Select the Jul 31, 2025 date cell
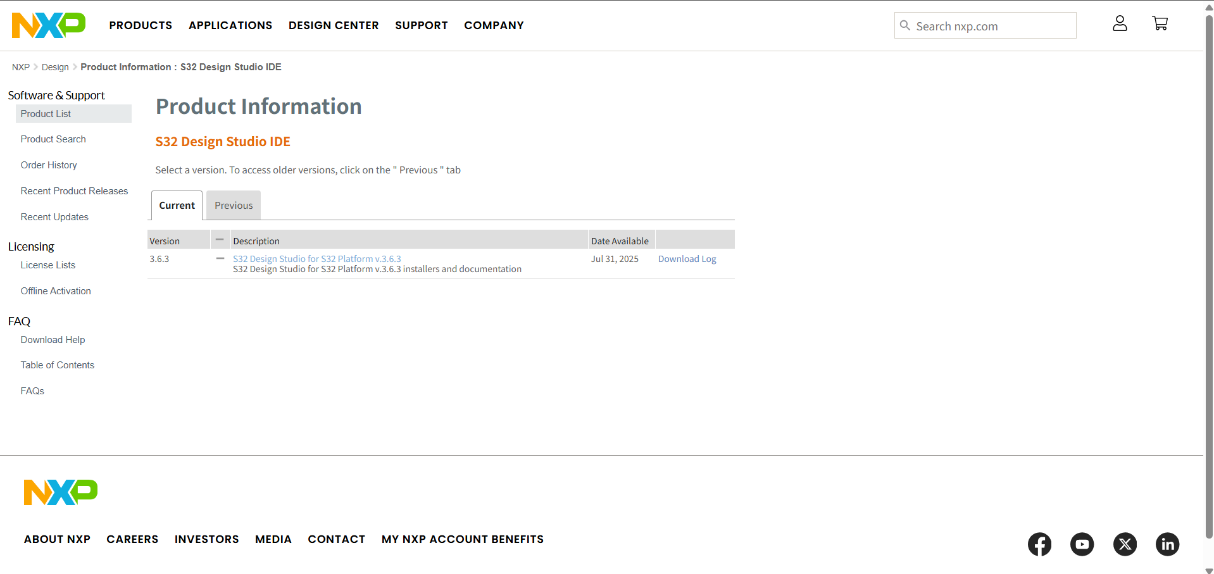Screen dimensions: 1214x574 (x=615, y=259)
